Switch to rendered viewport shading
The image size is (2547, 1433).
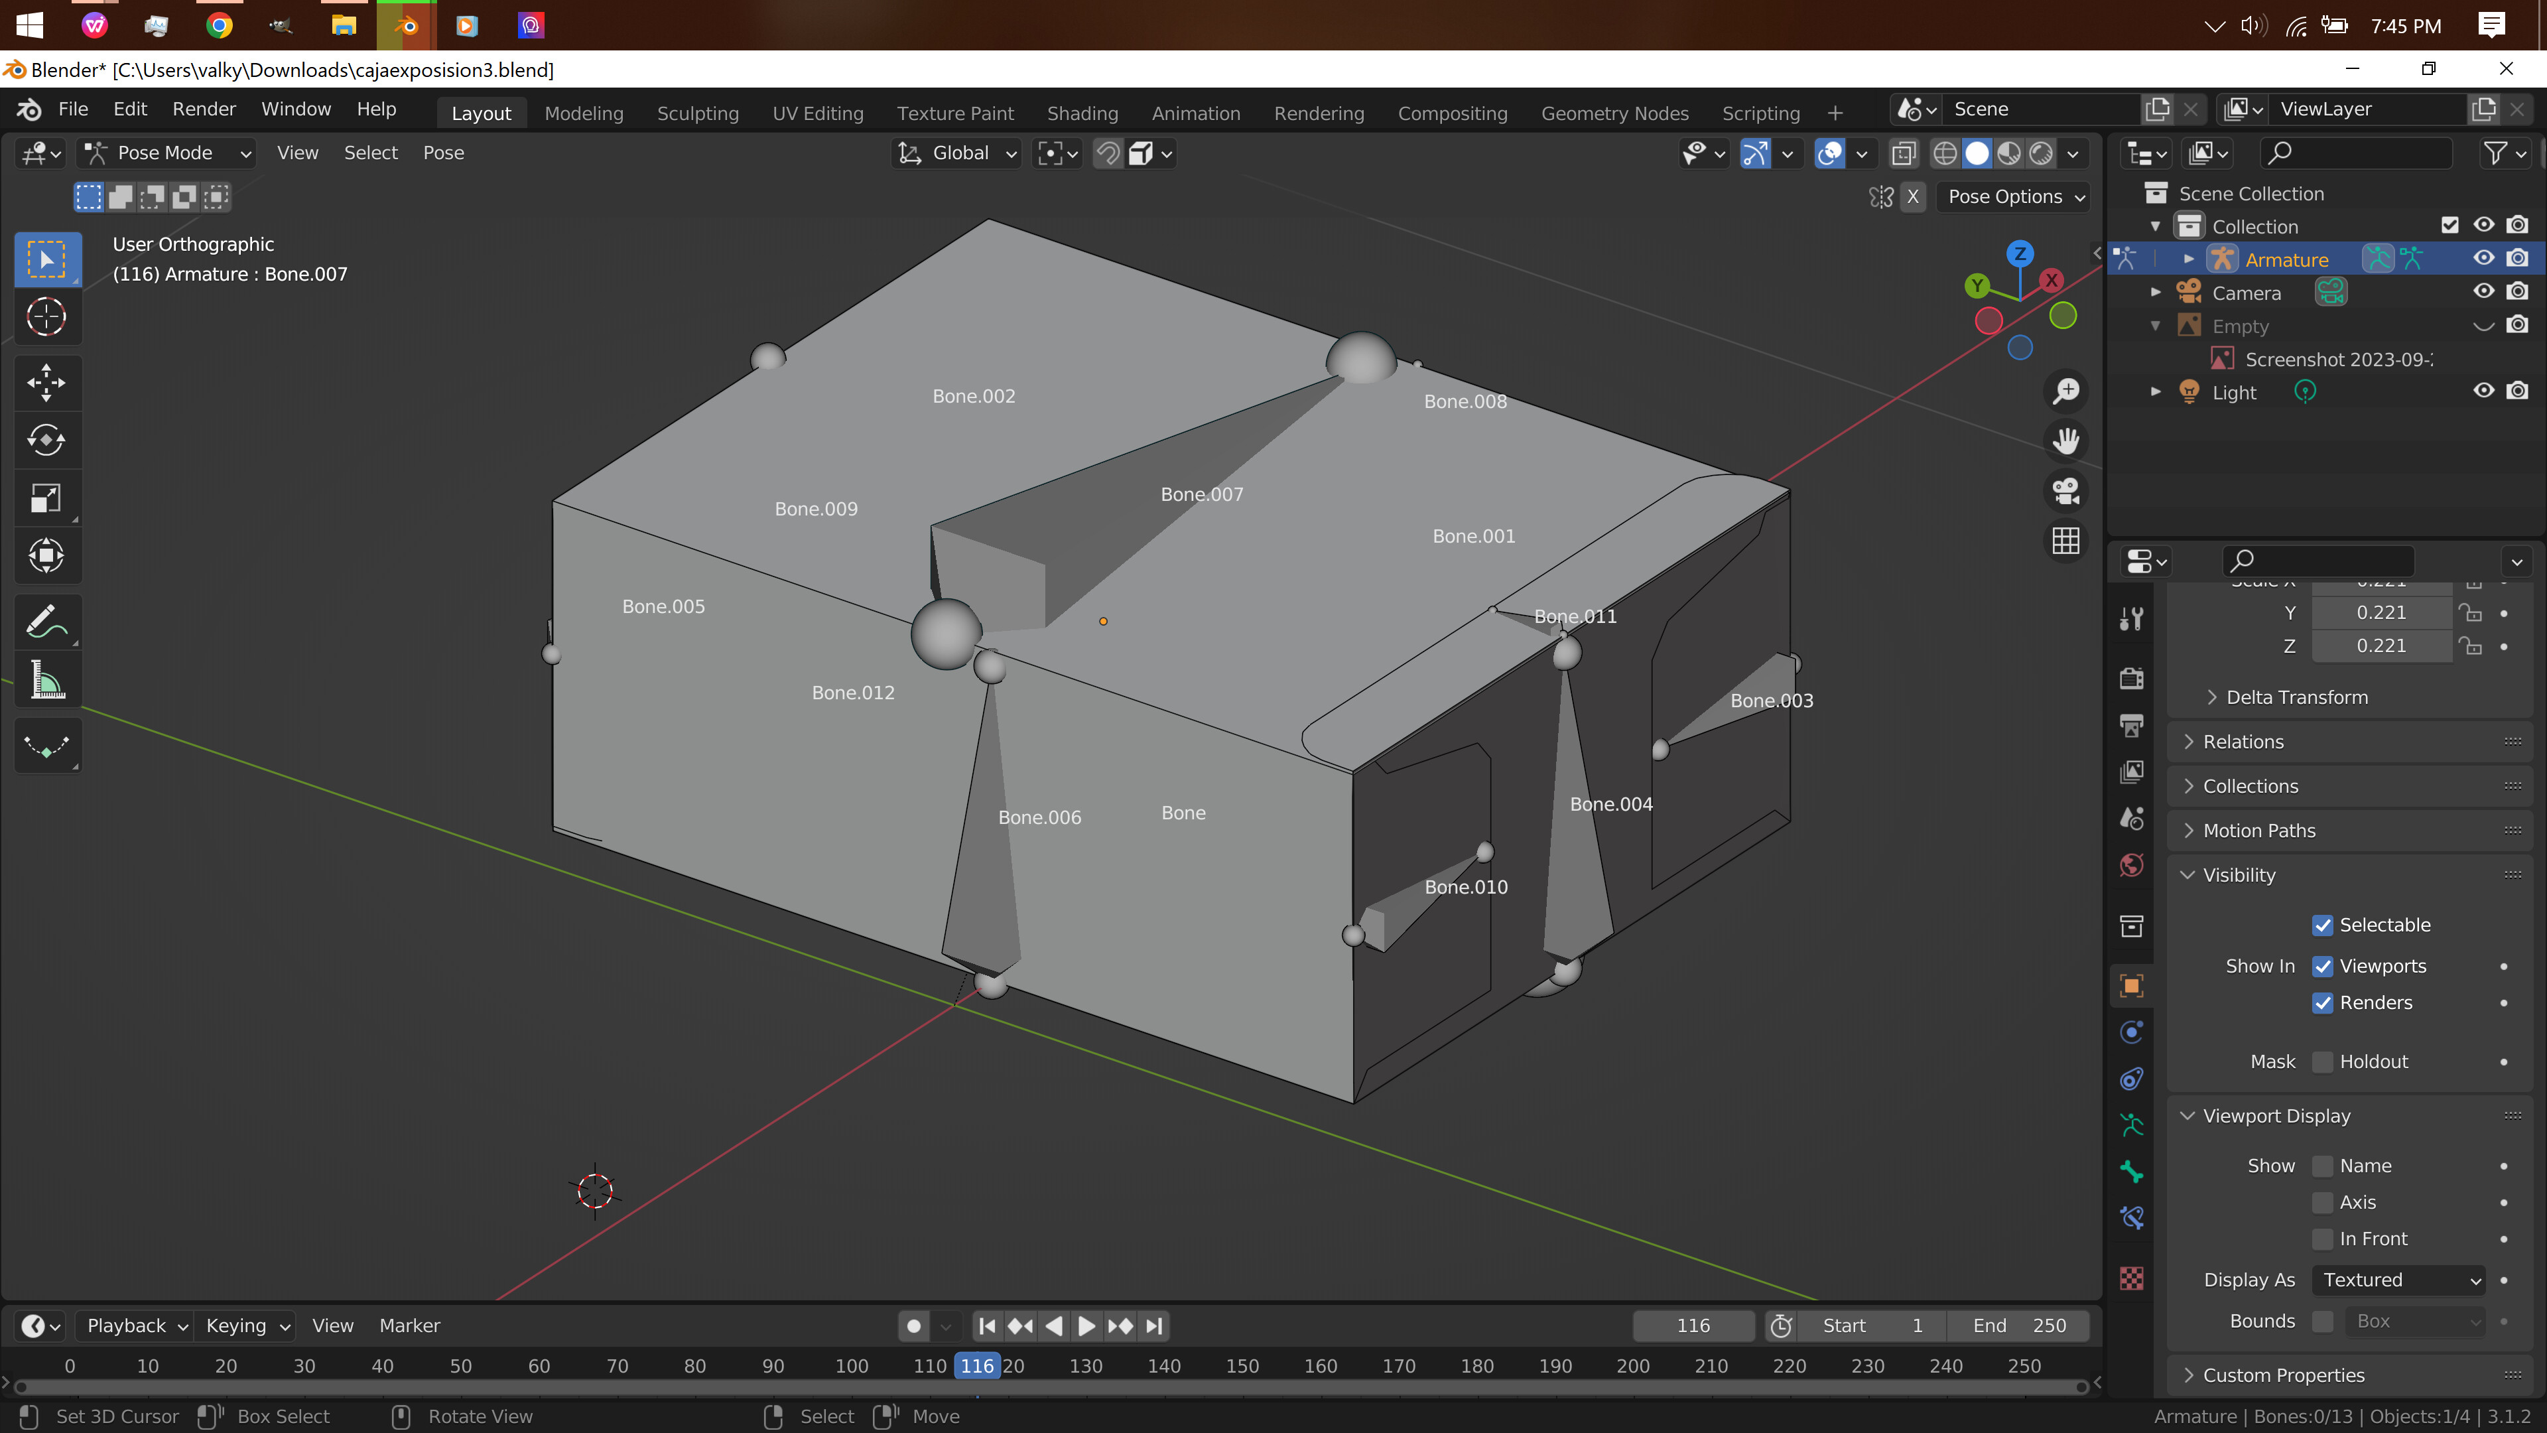pos(2041,153)
